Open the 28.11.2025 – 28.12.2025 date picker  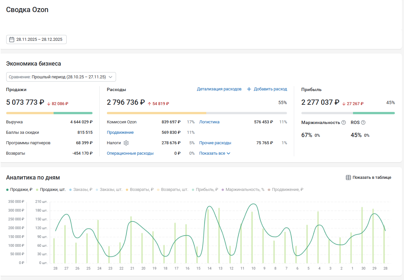click(36, 39)
